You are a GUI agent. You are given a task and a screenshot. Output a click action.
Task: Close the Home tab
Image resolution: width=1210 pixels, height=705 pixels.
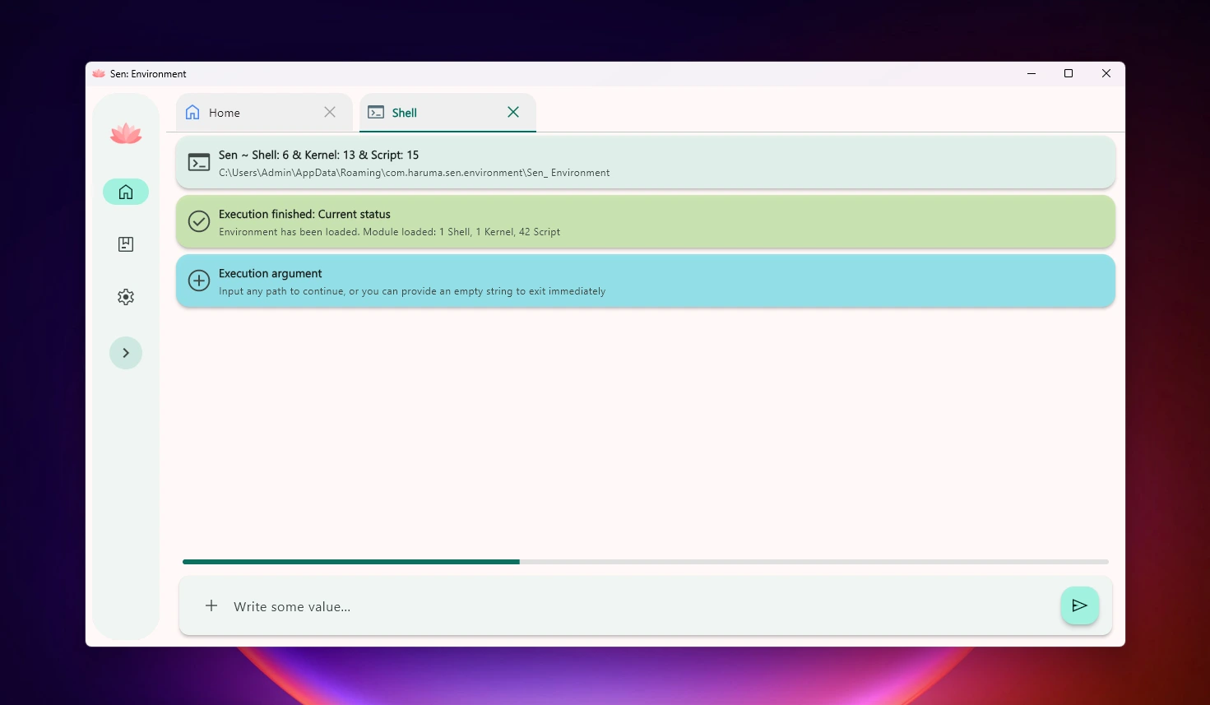click(x=330, y=112)
